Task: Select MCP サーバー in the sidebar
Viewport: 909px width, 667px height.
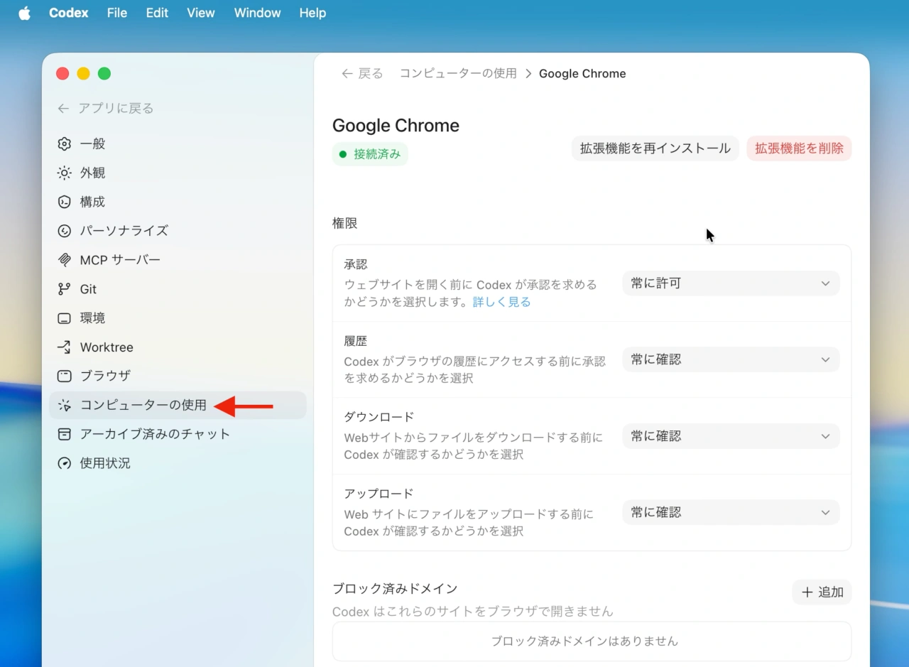Action: pyautogui.click(x=178, y=260)
